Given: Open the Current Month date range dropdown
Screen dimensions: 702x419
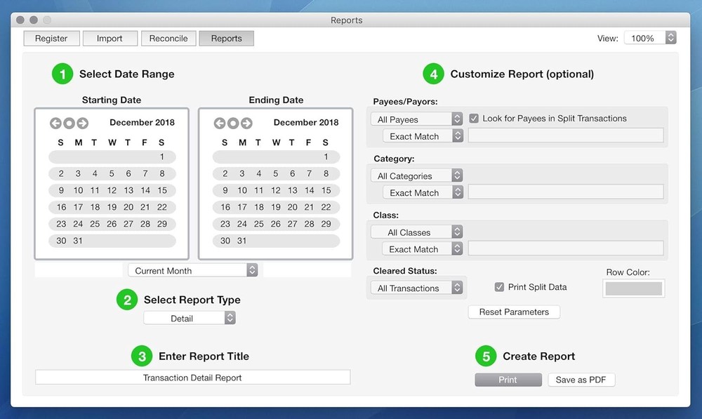Looking at the screenshot, I should [193, 270].
